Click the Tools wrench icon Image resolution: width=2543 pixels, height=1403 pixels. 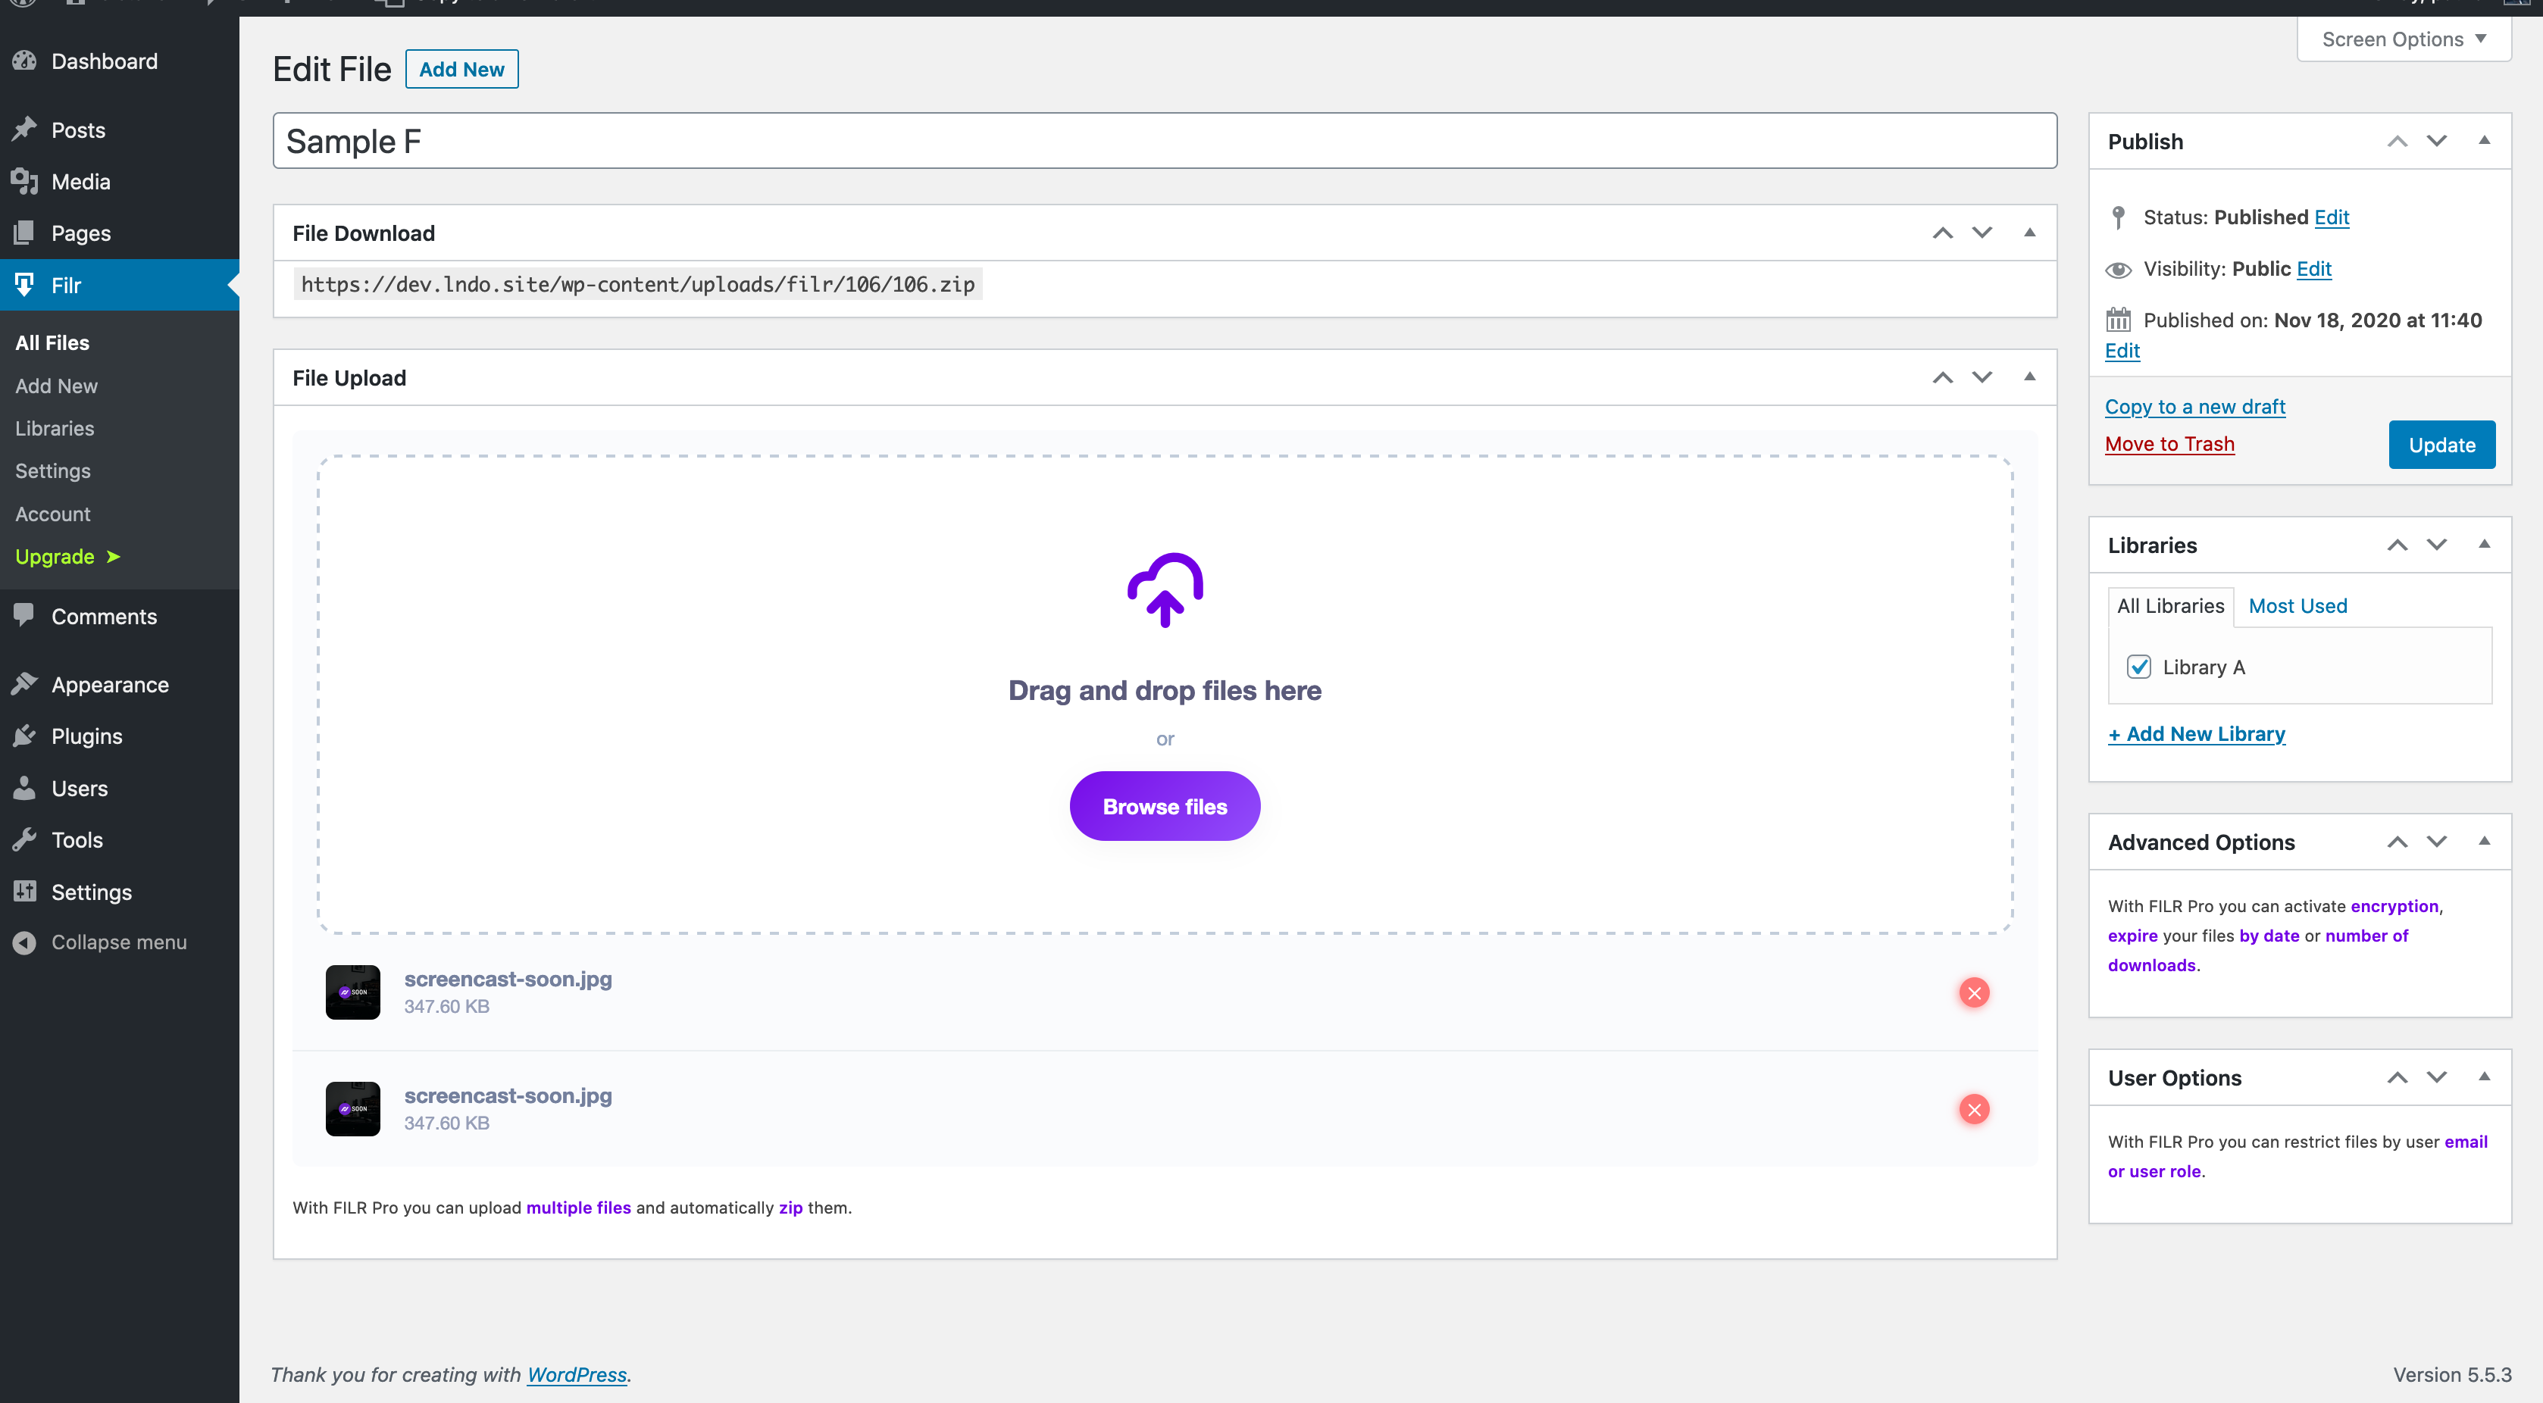(25, 839)
